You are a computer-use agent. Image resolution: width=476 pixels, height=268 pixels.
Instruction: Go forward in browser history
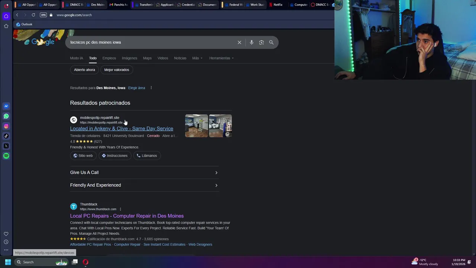25,15
